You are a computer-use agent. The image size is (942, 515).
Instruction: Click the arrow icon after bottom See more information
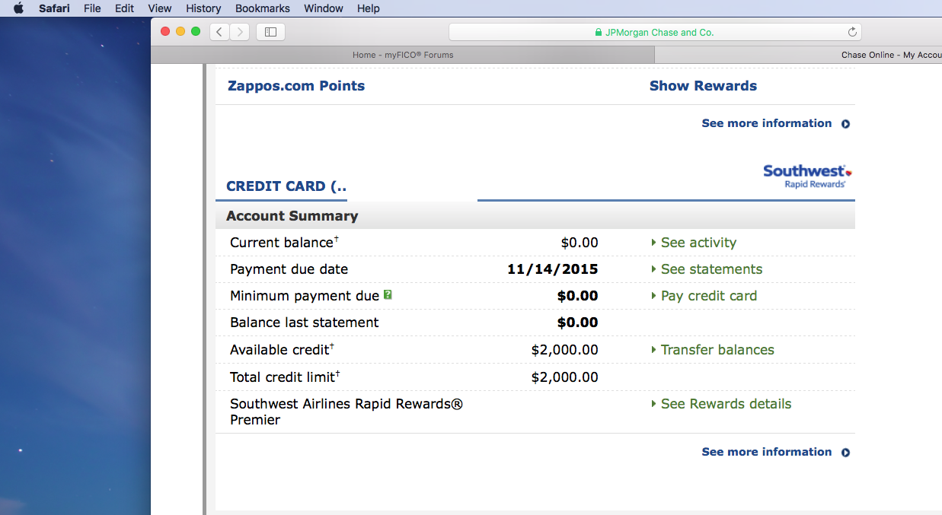point(845,453)
